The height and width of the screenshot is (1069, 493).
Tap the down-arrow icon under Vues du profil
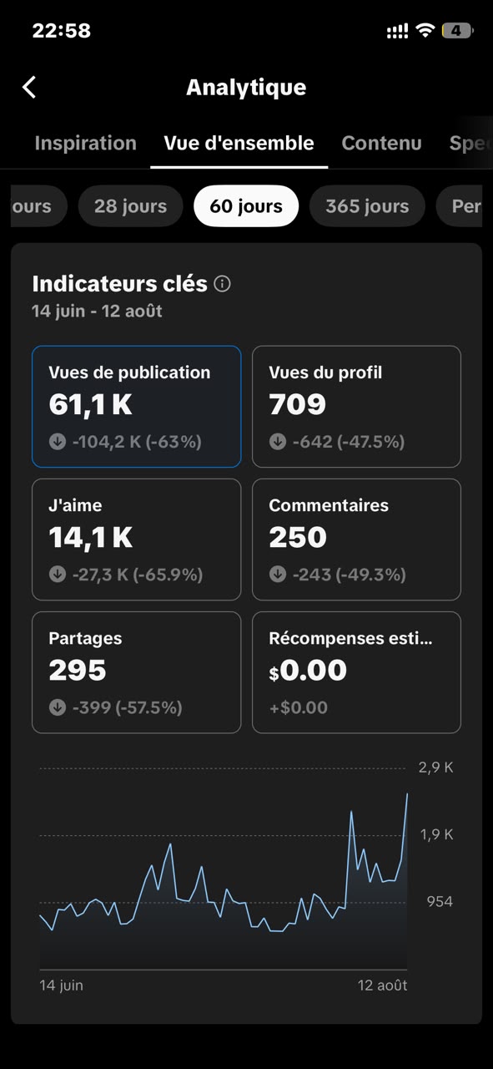(278, 442)
